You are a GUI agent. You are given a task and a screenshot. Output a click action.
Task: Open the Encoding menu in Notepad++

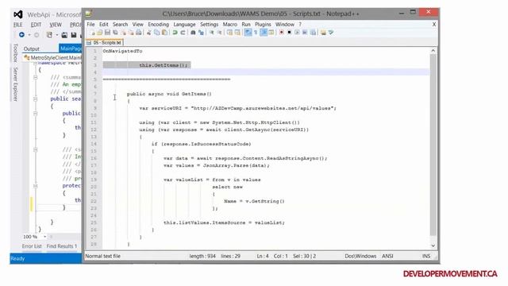click(159, 25)
